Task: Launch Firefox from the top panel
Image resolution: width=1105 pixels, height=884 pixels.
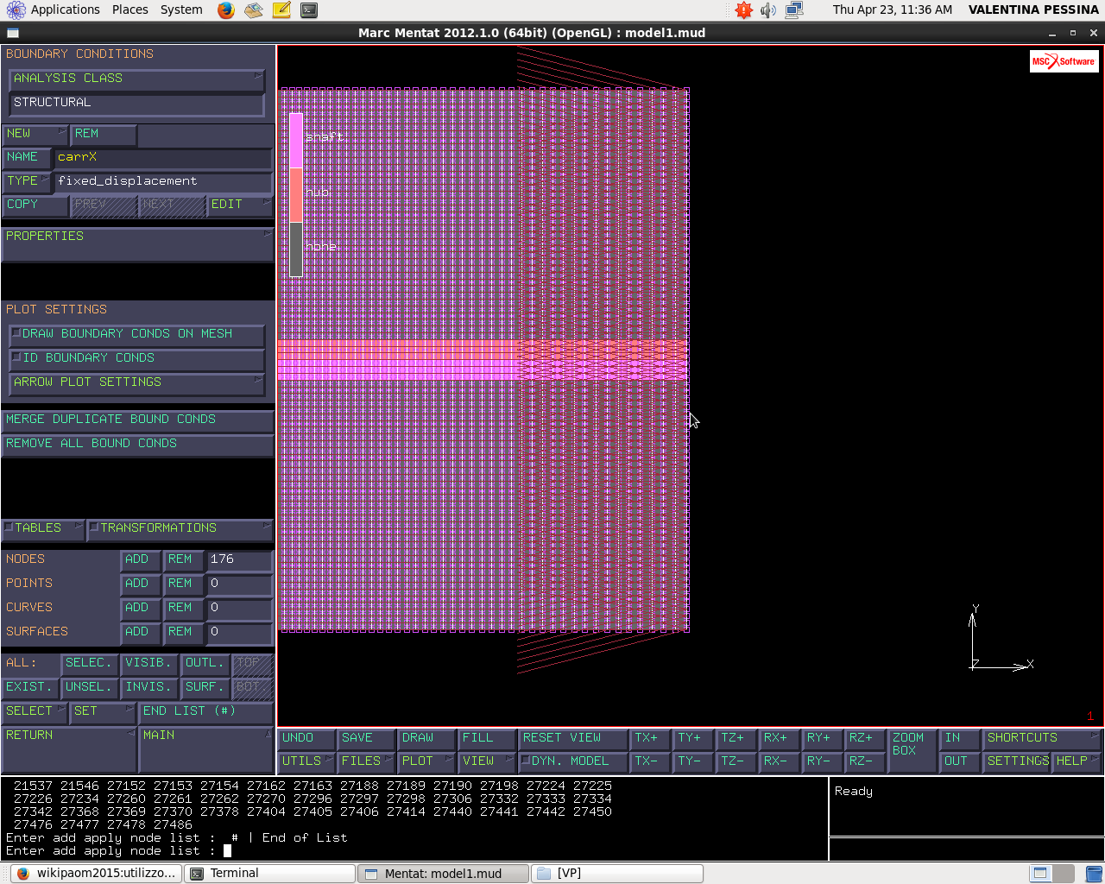Action: pos(226,10)
